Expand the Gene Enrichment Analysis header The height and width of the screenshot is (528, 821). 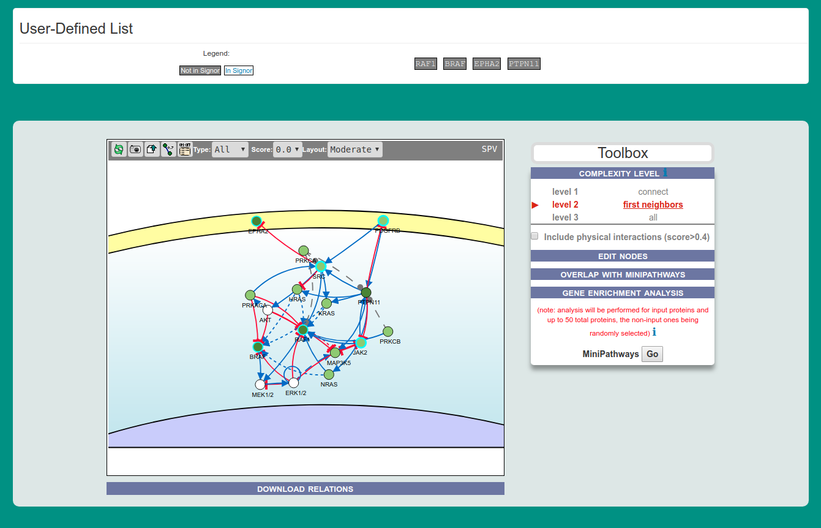(x=623, y=293)
